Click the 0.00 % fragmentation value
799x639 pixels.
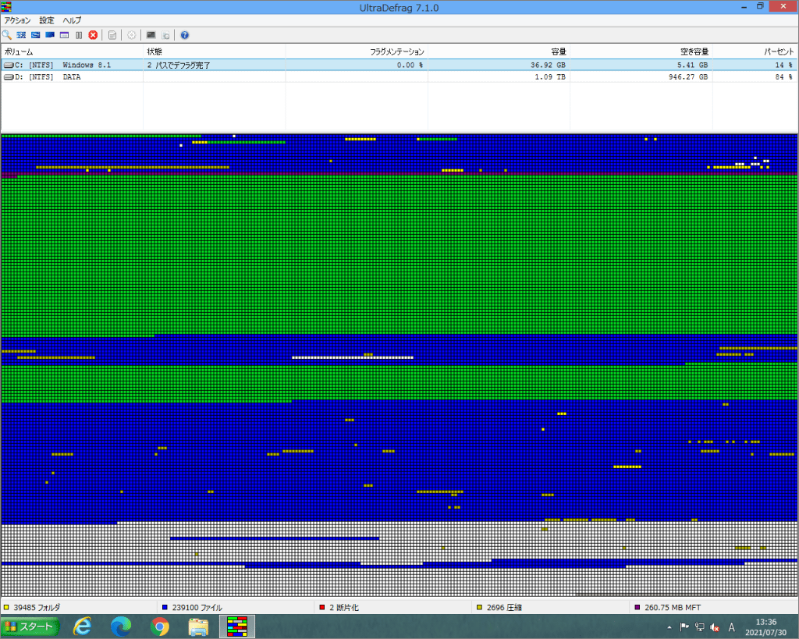410,66
